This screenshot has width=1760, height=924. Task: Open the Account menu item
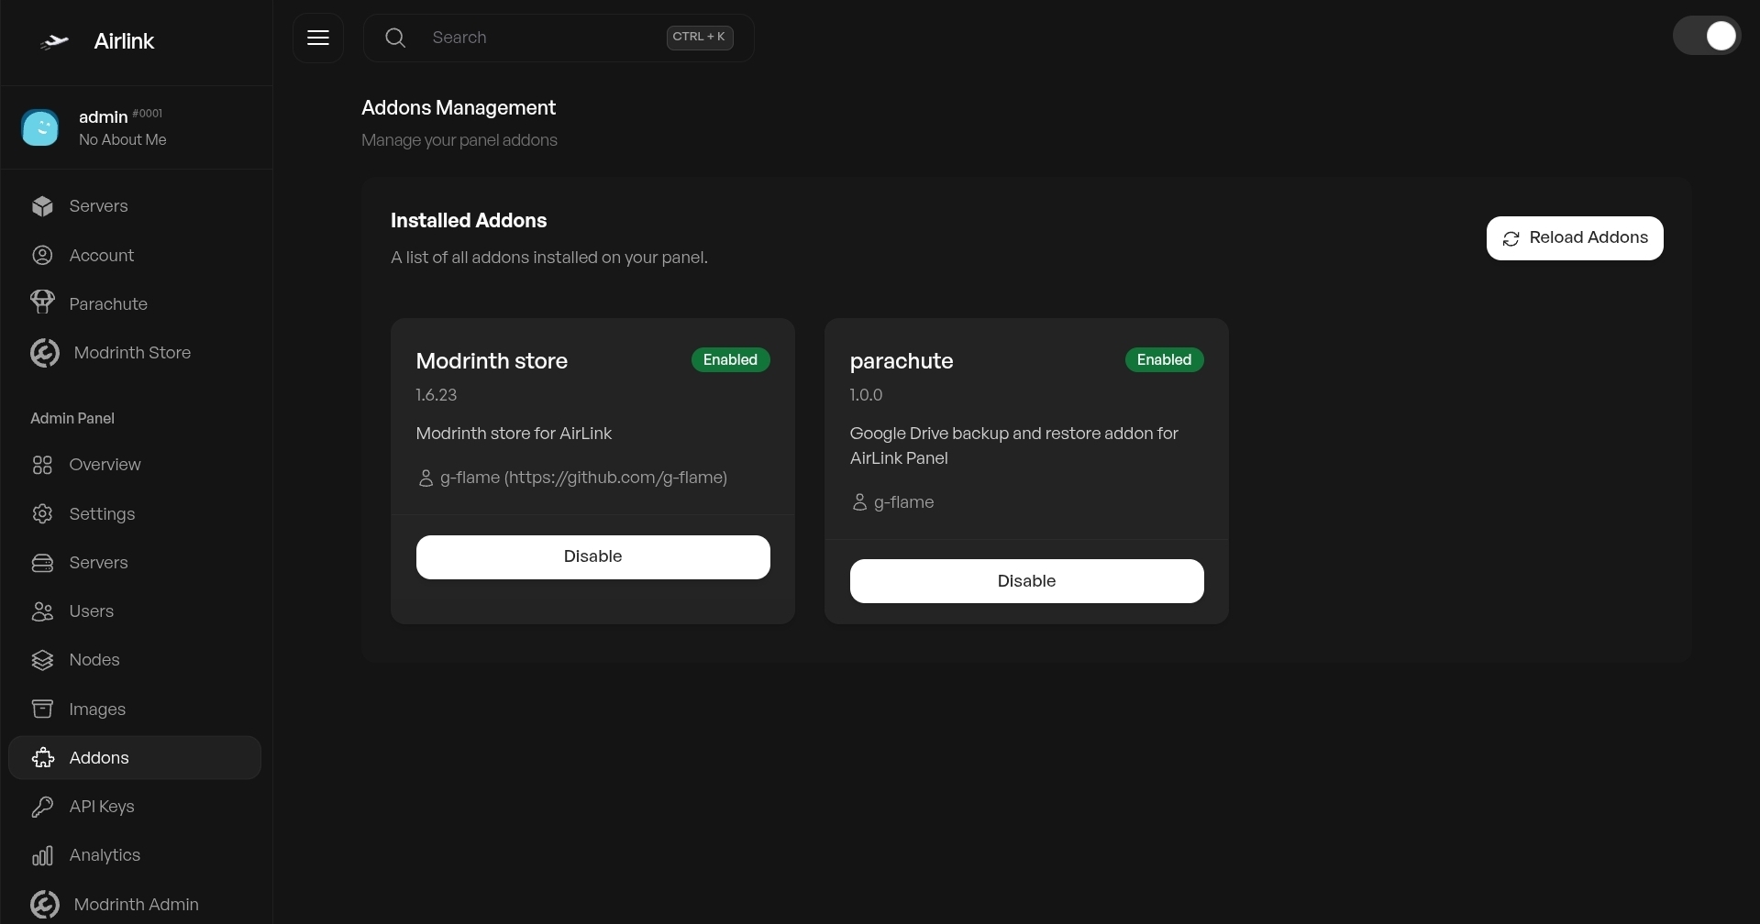pyautogui.click(x=101, y=256)
